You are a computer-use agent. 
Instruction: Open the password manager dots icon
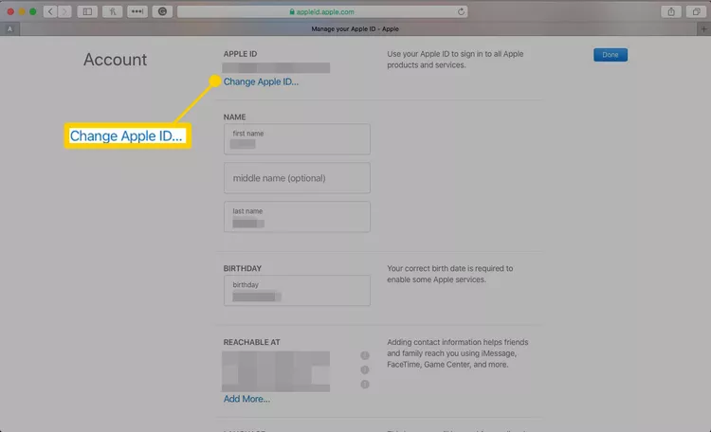[x=137, y=11]
